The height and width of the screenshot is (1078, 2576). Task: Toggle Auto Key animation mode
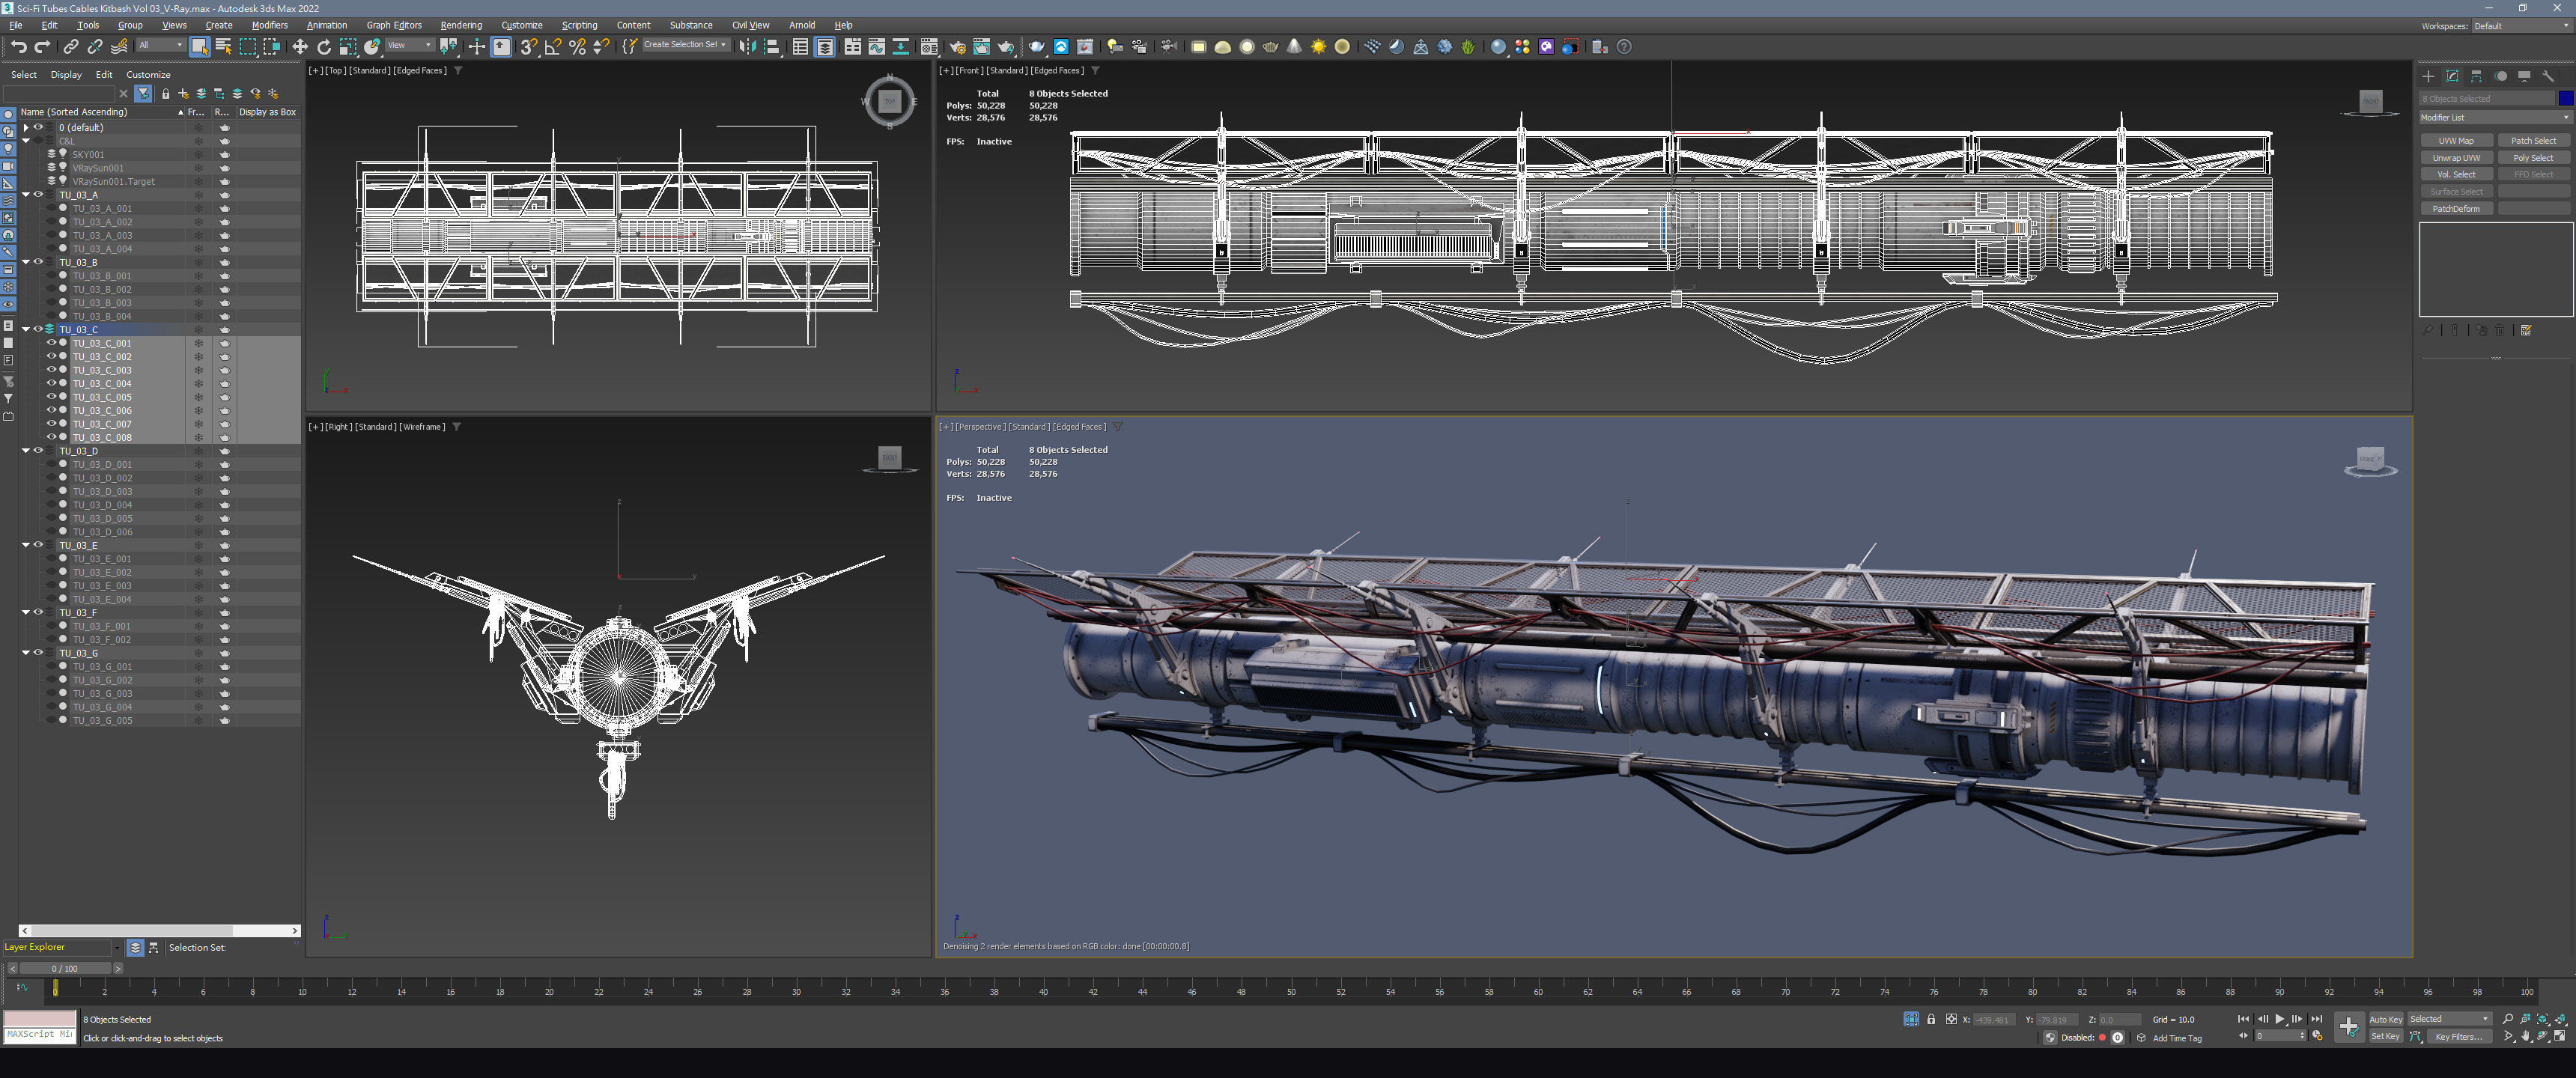coord(2385,1019)
